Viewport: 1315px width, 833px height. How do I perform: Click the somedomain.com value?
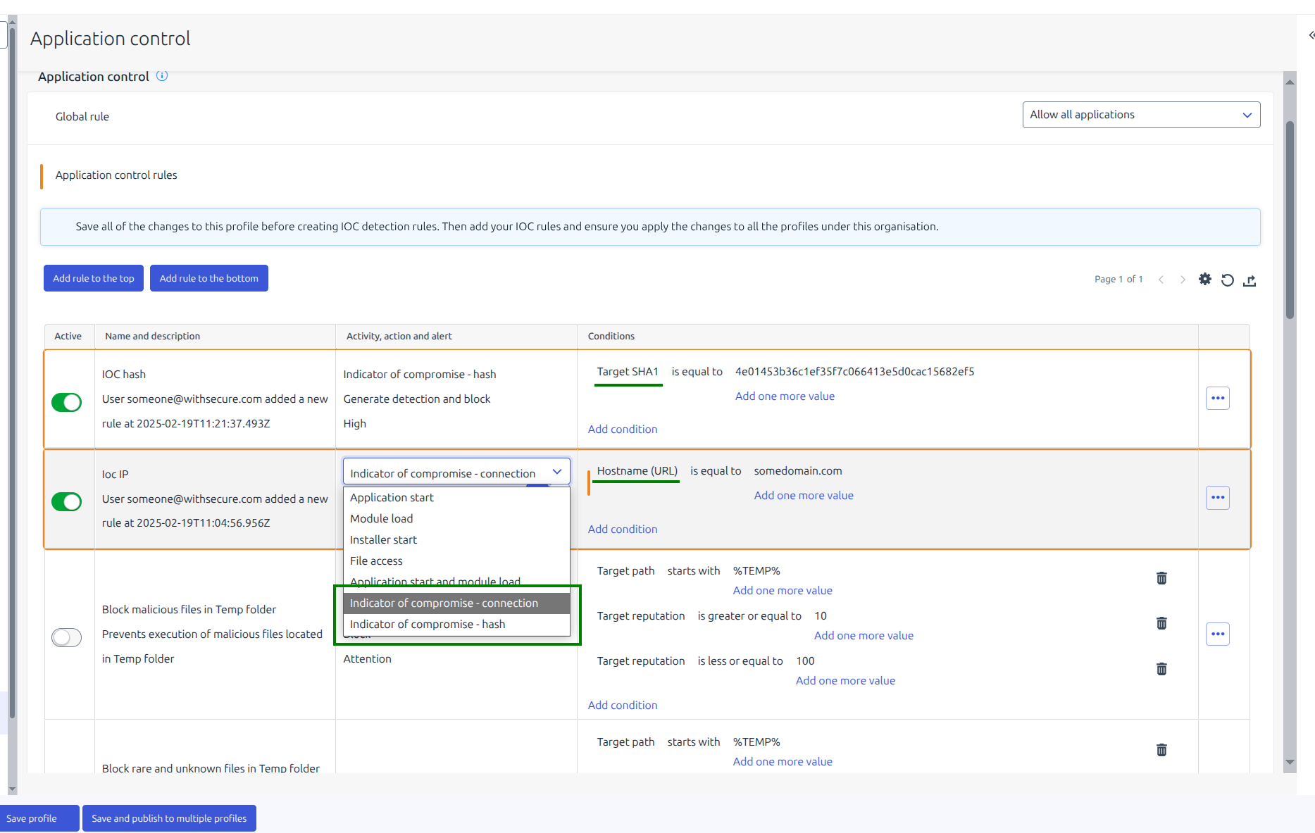[x=798, y=471]
